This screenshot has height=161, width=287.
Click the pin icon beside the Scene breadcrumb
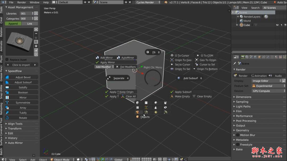(235, 63)
